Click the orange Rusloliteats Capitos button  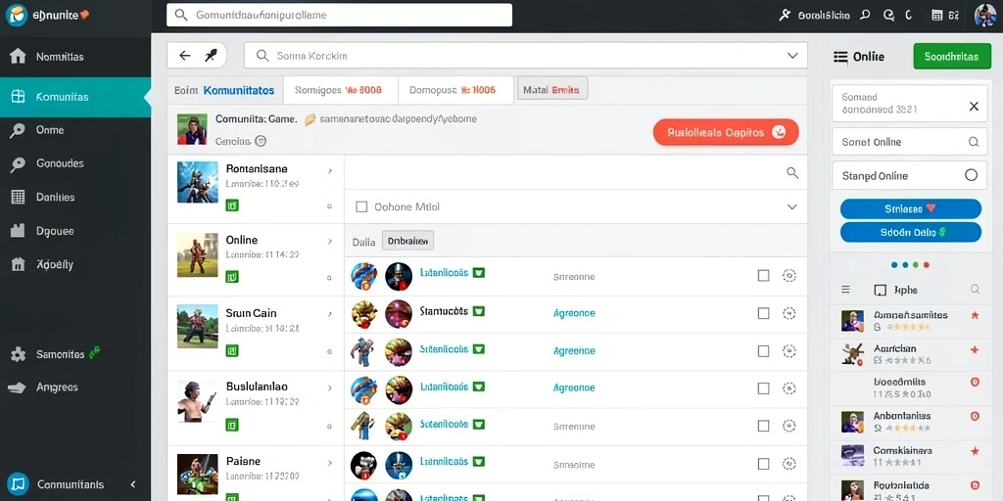coord(726,132)
